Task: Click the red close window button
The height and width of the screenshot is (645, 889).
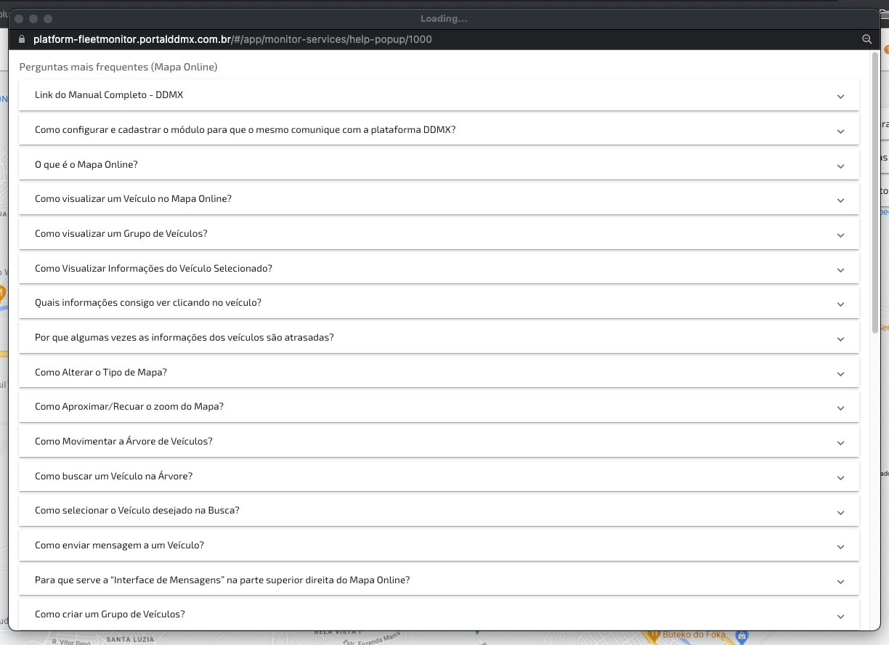Action: click(x=20, y=18)
